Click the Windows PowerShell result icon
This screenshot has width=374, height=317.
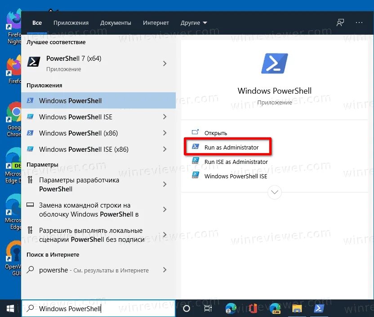pyautogui.click(x=30, y=100)
